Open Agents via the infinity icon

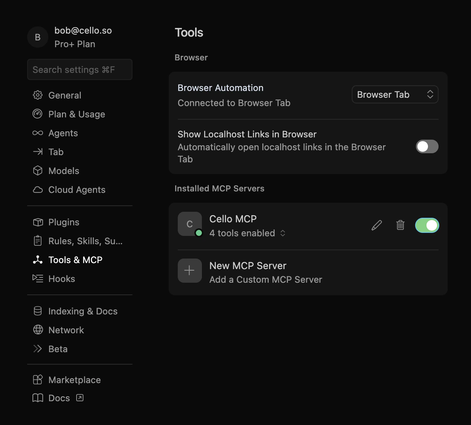pyautogui.click(x=38, y=133)
